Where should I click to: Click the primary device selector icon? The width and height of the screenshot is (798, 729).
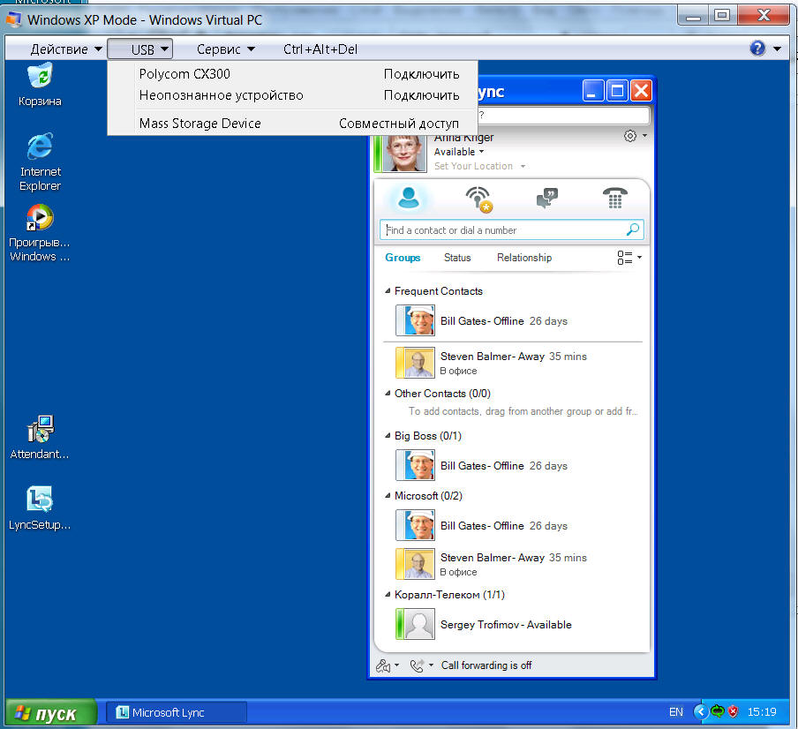[x=383, y=665]
